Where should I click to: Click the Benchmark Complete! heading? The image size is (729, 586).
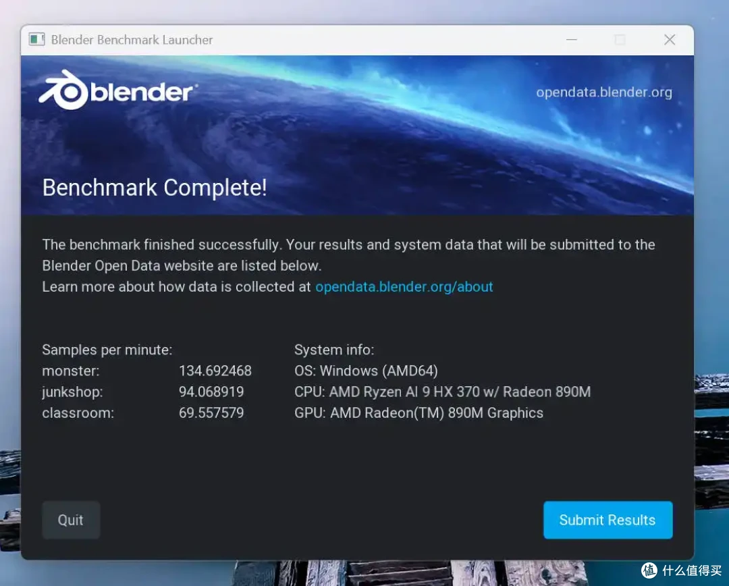coord(155,188)
